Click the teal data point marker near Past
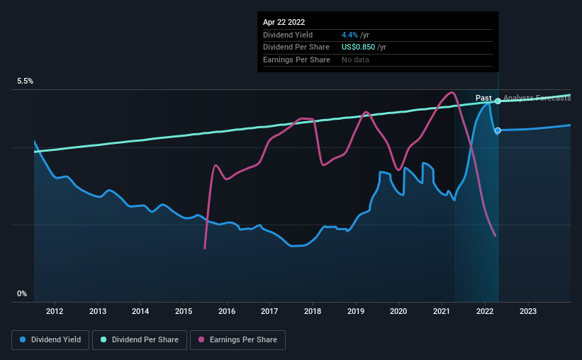 pos(498,101)
